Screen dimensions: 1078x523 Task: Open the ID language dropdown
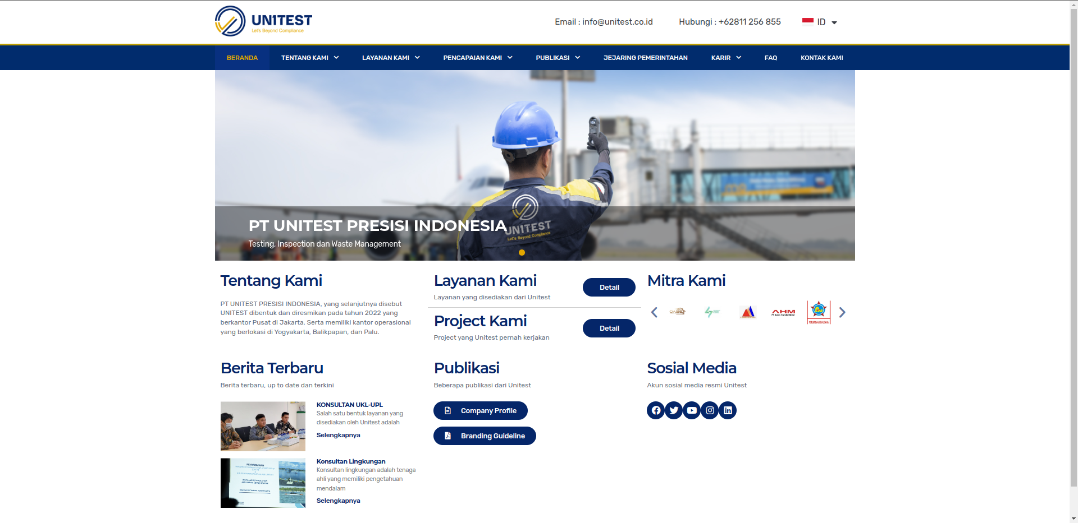coord(820,22)
